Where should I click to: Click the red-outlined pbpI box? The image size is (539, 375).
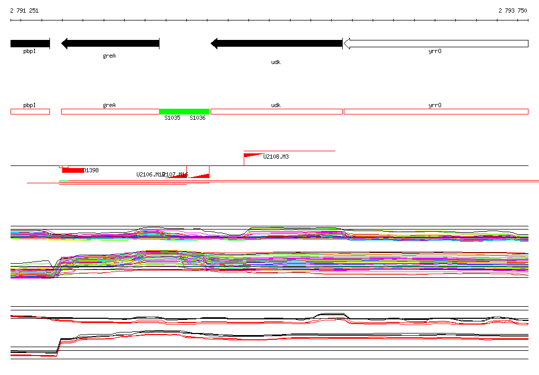[30, 111]
